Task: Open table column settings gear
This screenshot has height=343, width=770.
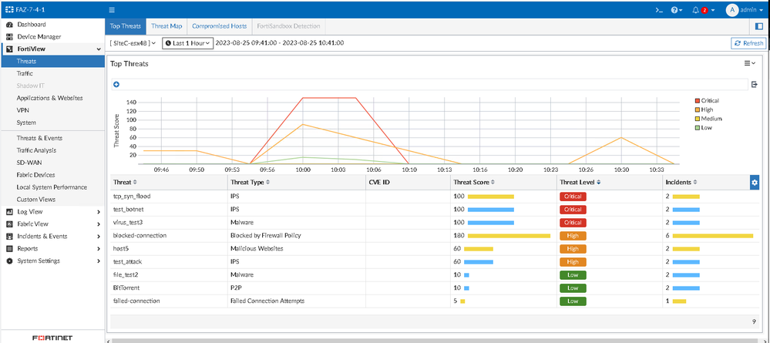Action: [x=755, y=182]
